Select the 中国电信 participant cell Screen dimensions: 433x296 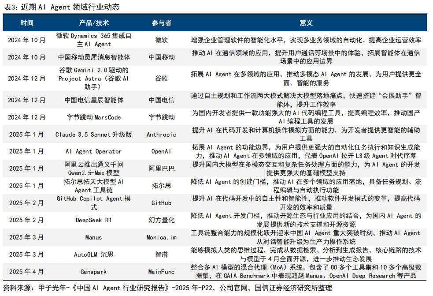click(162, 100)
